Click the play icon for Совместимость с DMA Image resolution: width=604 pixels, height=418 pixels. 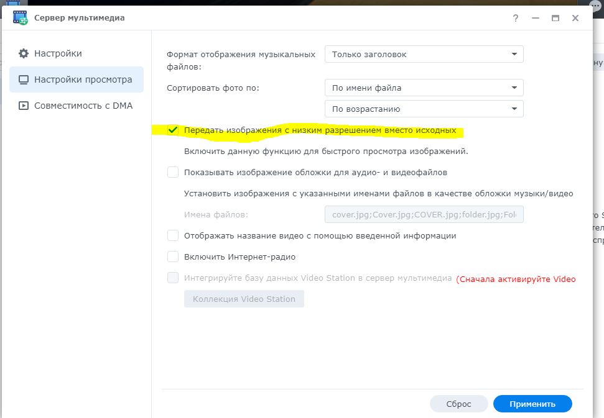[24, 106]
